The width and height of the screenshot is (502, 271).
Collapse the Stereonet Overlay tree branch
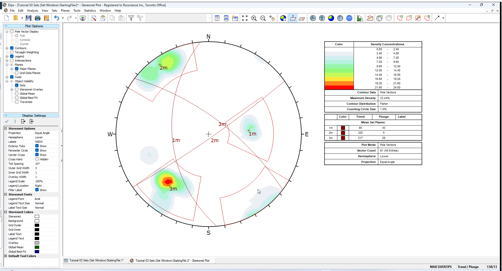pos(12,89)
